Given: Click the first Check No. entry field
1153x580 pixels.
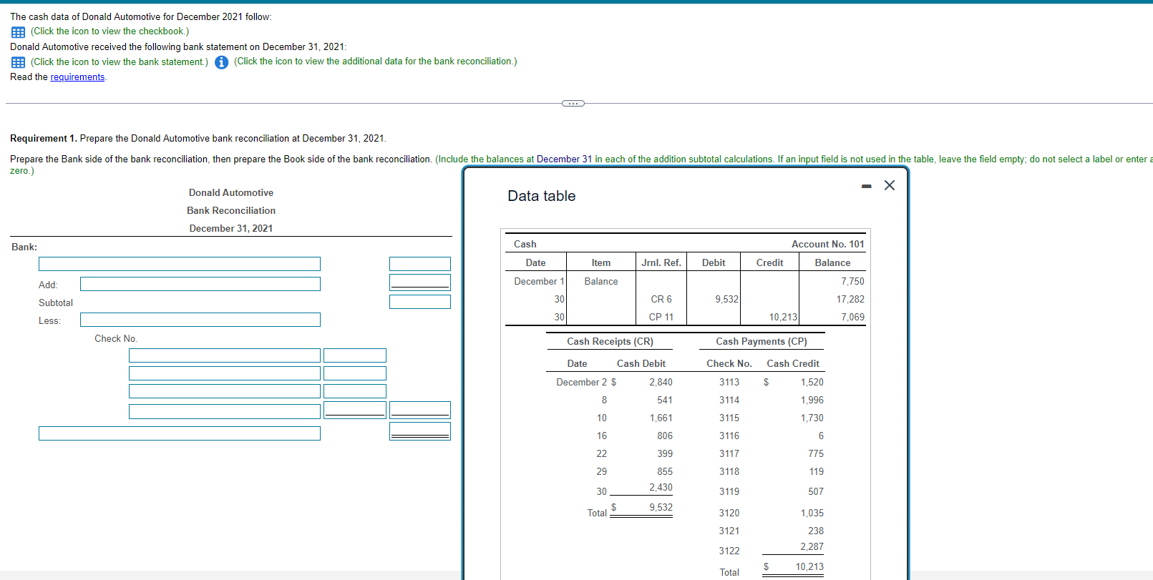Looking at the screenshot, I should point(225,355).
